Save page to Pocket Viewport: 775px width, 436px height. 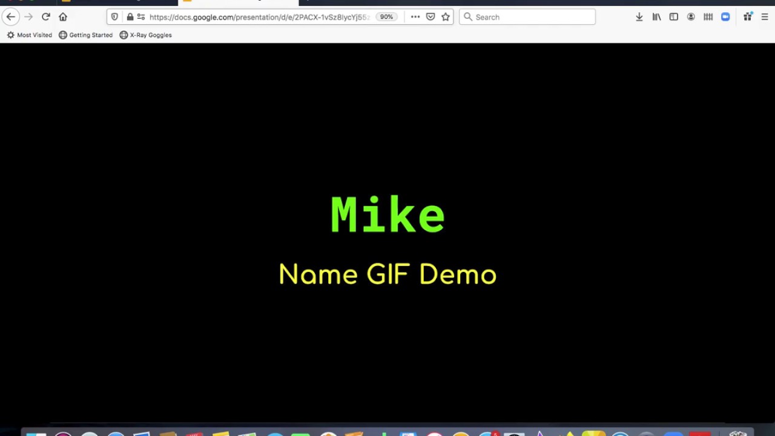point(430,17)
